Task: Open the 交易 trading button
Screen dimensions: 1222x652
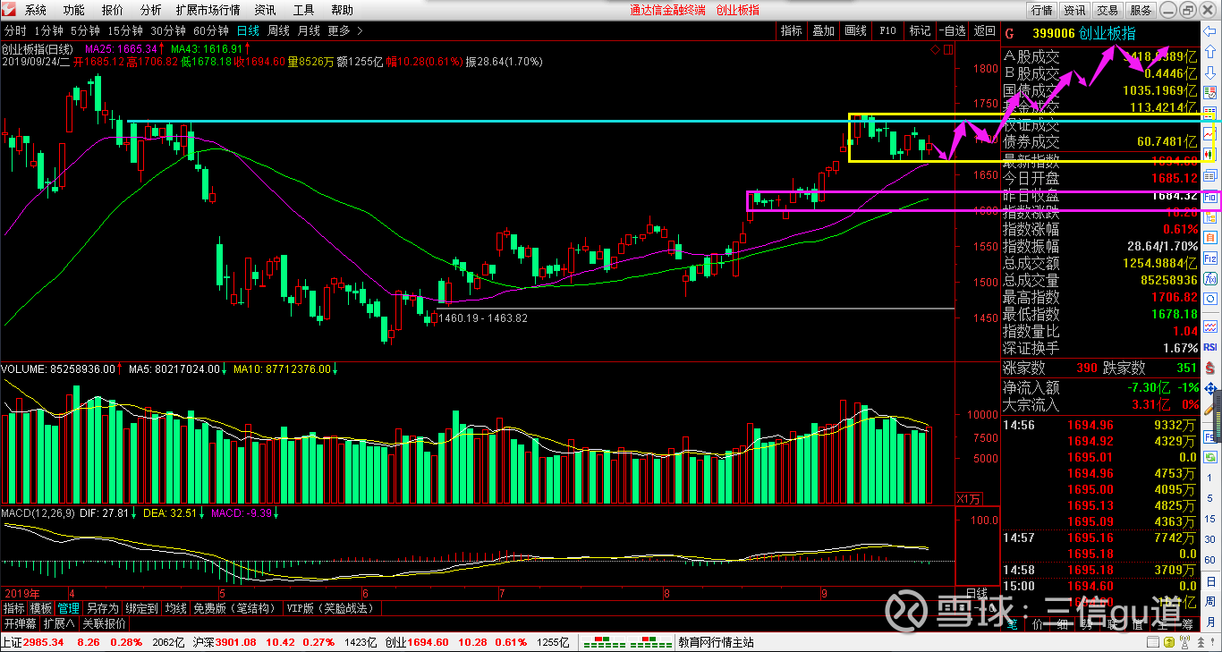Action: (1107, 10)
